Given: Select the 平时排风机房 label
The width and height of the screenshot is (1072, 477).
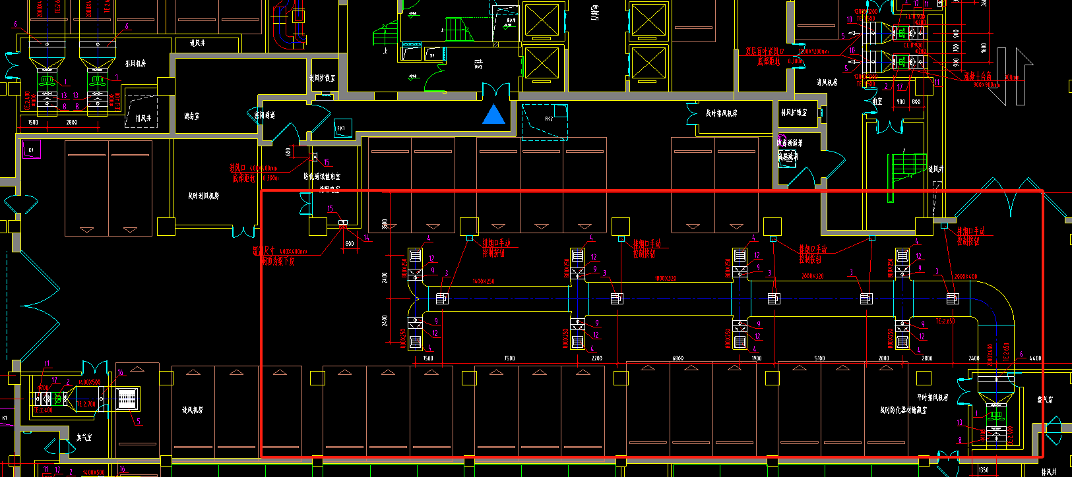Looking at the screenshot, I should [932, 397].
